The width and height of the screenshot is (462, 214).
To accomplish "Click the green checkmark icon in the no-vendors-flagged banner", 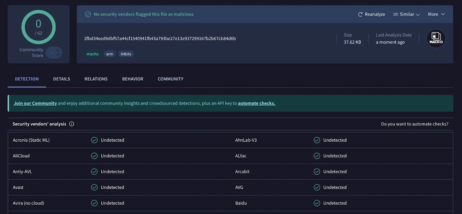I will pyautogui.click(x=88, y=14).
